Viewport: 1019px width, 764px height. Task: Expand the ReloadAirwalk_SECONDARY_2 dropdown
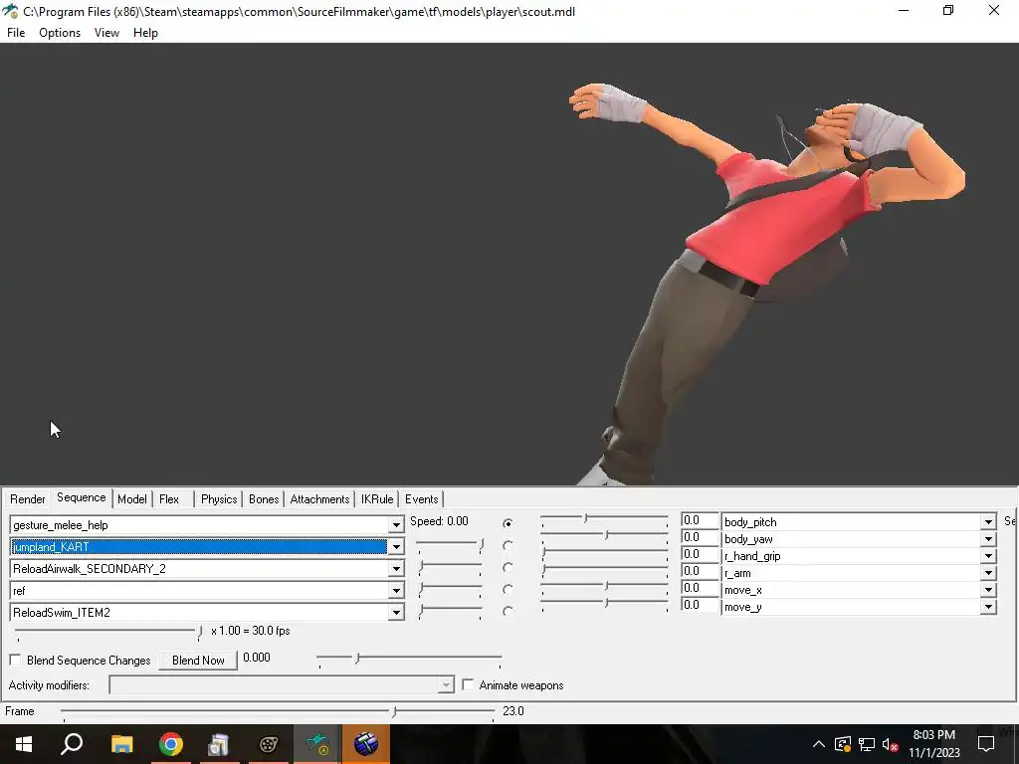pyautogui.click(x=396, y=569)
